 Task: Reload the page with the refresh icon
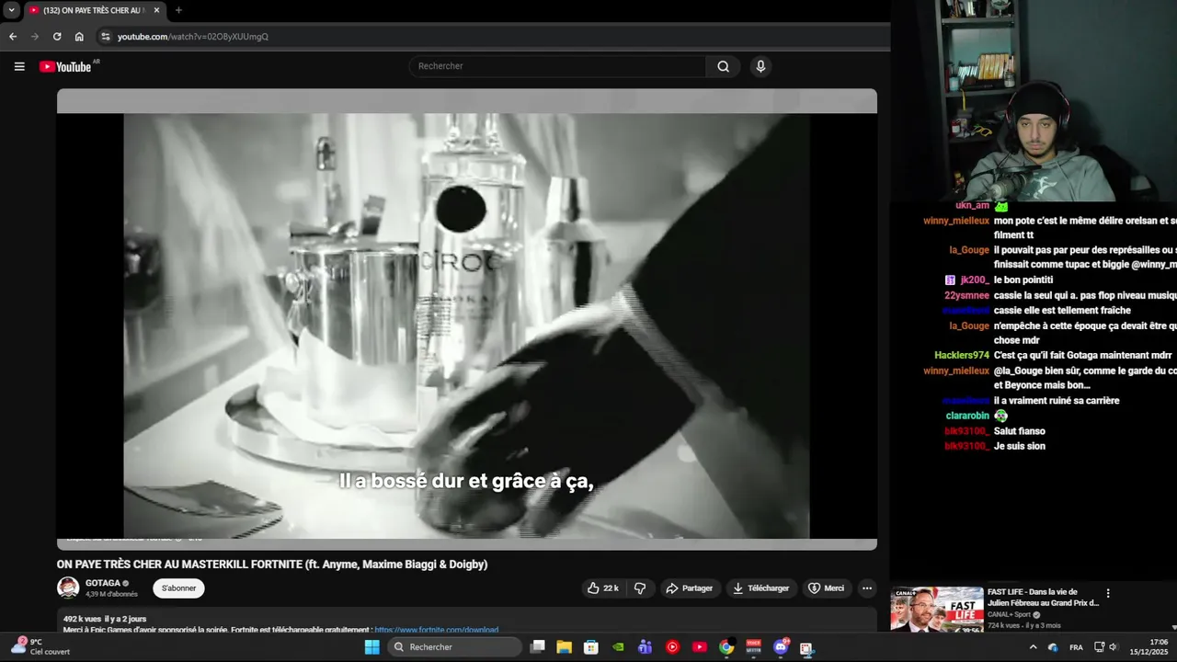click(57, 37)
